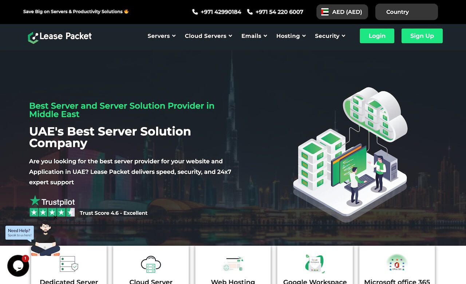This screenshot has height=284, width=466.
Task: Click the Dedicated Server icon
Action: [69, 264]
